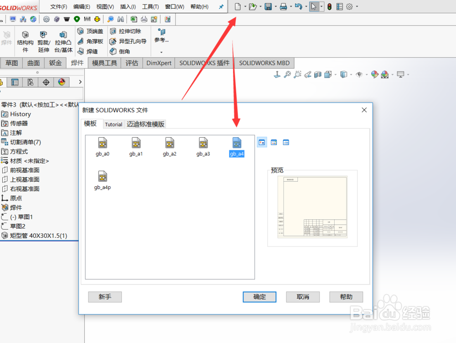The image size is (456, 343).
Task: Select the gb_a0 template
Action: (x=102, y=147)
